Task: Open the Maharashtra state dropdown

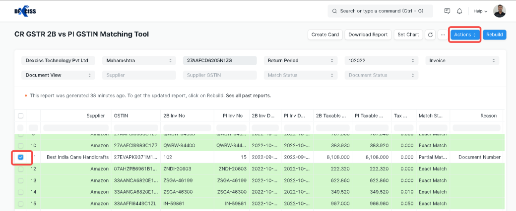Action: tap(139, 61)
